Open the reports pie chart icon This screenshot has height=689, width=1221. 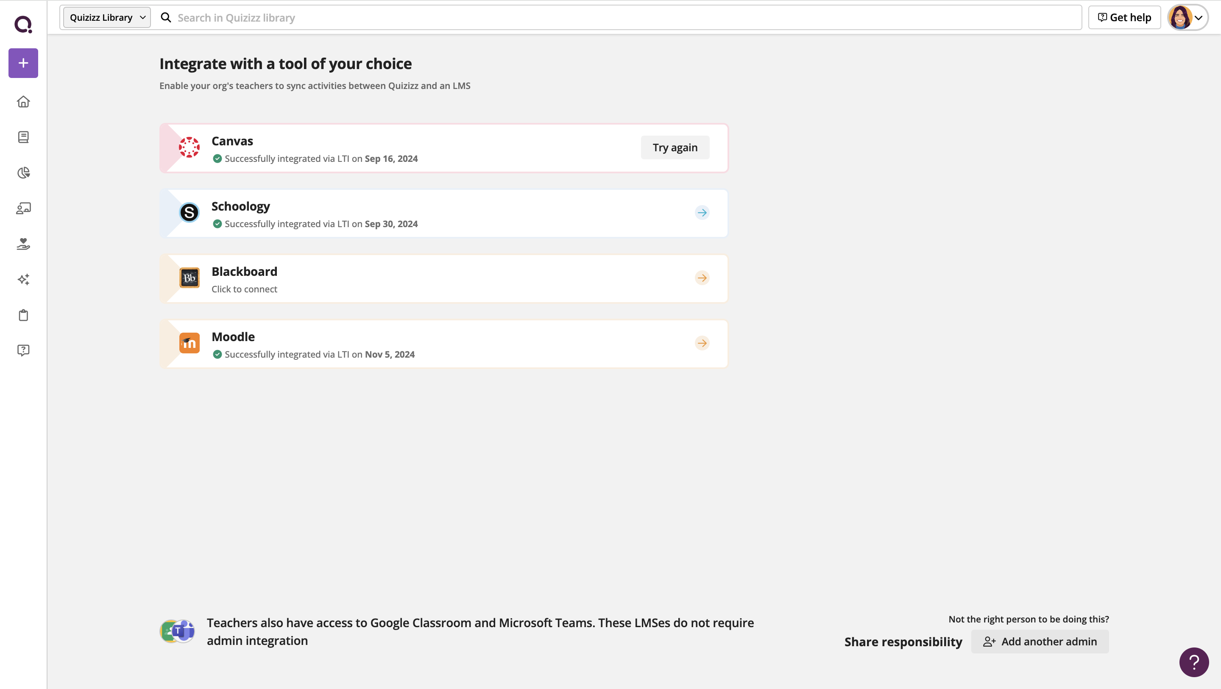(23, 173)
